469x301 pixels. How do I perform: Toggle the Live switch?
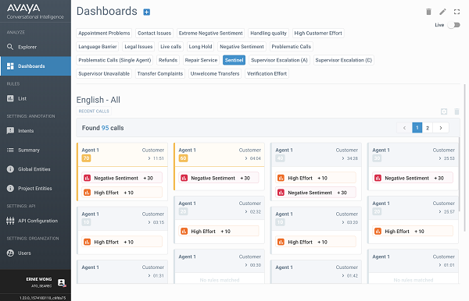tap(454, 25)
